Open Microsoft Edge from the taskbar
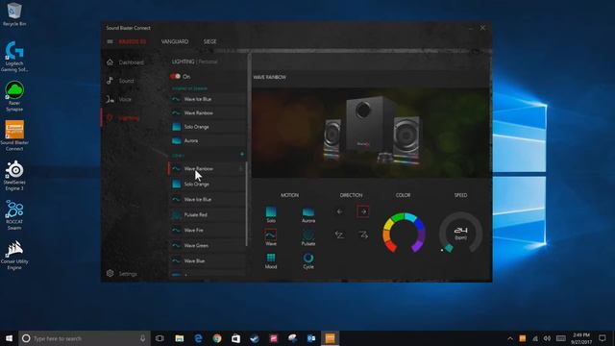 pyautogui.click(x=198, y=338)
